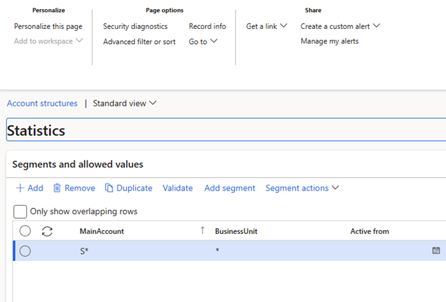
Task: Click the Validate button
Action: click(x=178, y=188)
